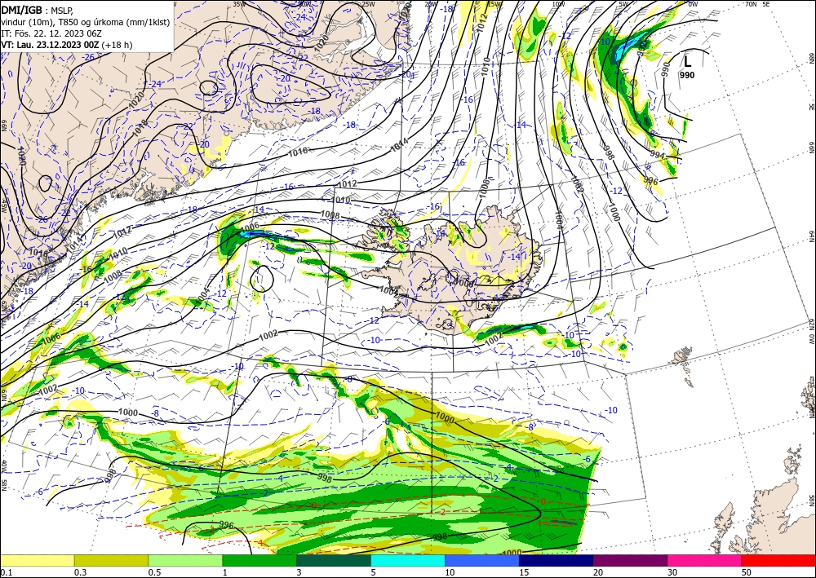The height and width of the screenshot is (578, 816).
Task: Select the light green 0.5–1 mm legend swatch
Action: (x=185, y=560)
